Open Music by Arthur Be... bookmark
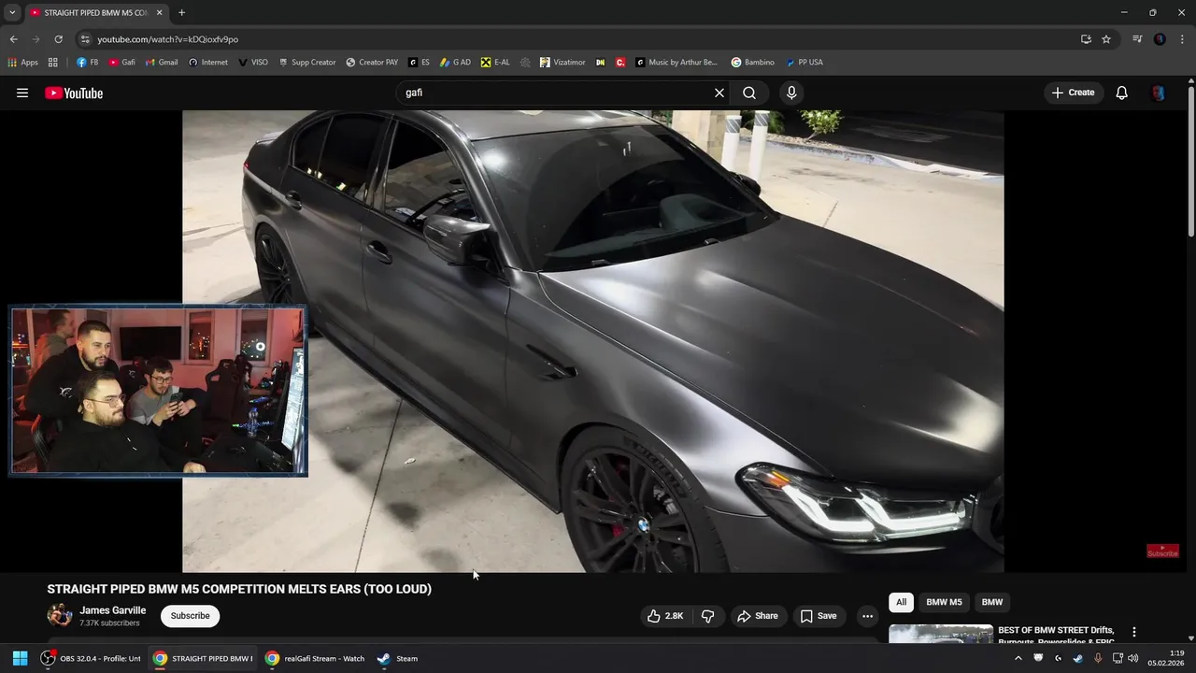 coord(676,63)
